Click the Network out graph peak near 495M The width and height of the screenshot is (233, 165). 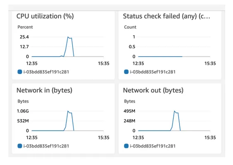tap(175, 111)
